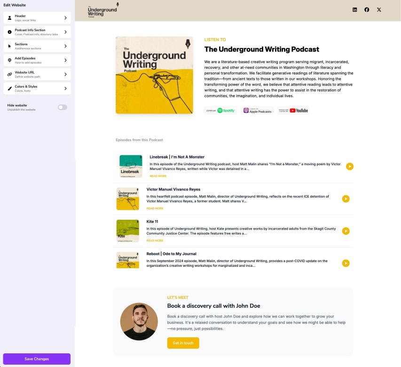Image resolution: width=401 pixels, height=367 pixels.
Task: Open Facebook social icon in site header
Action: pyautogui.click(x=367, y=10)
